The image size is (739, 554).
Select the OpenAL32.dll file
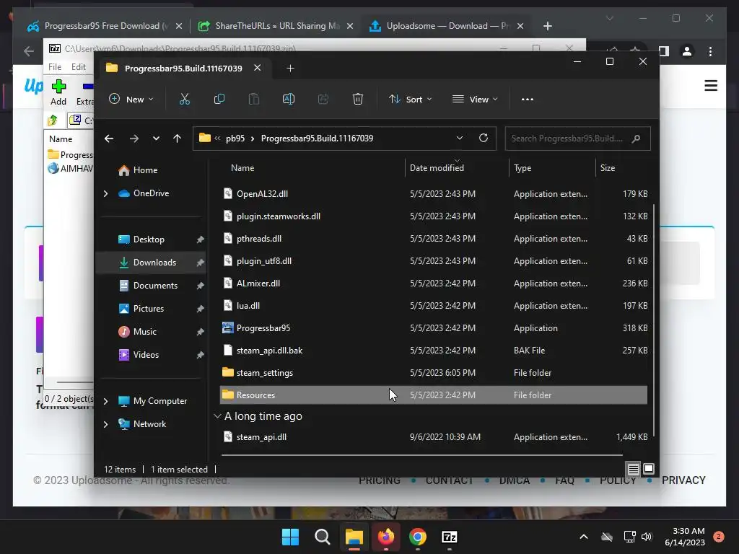click(434, 193)
